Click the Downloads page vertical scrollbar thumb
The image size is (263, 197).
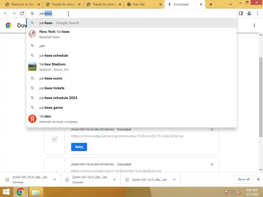(261, 97)
